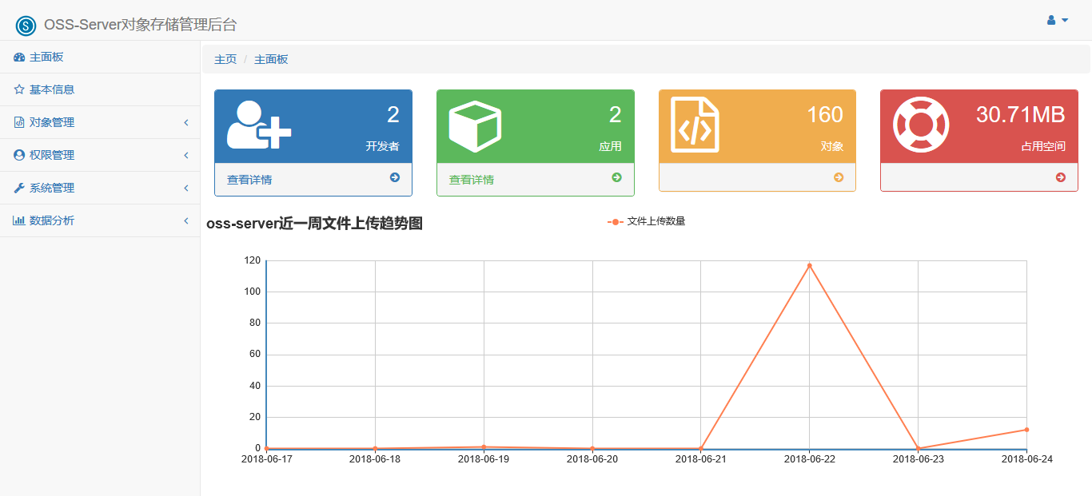Click the red lifebuoy storage icon

[920, 125]
